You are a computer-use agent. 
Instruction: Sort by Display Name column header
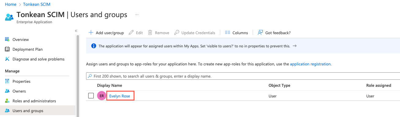pyautogui.click(x=110, y=85)
